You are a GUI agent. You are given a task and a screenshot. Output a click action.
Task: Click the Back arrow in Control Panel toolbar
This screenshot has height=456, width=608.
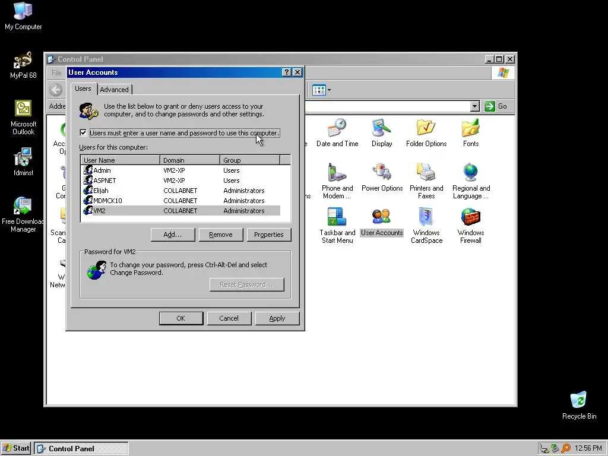(56, 90)
